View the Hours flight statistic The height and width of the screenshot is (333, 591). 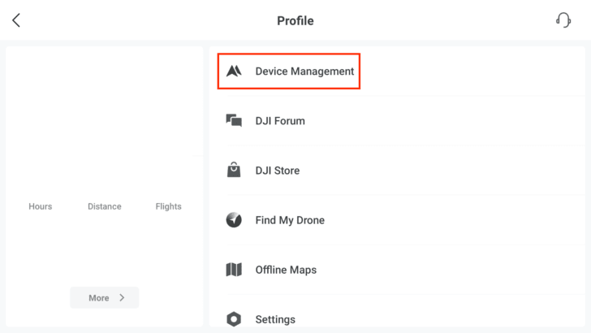[x=41, y=206]
